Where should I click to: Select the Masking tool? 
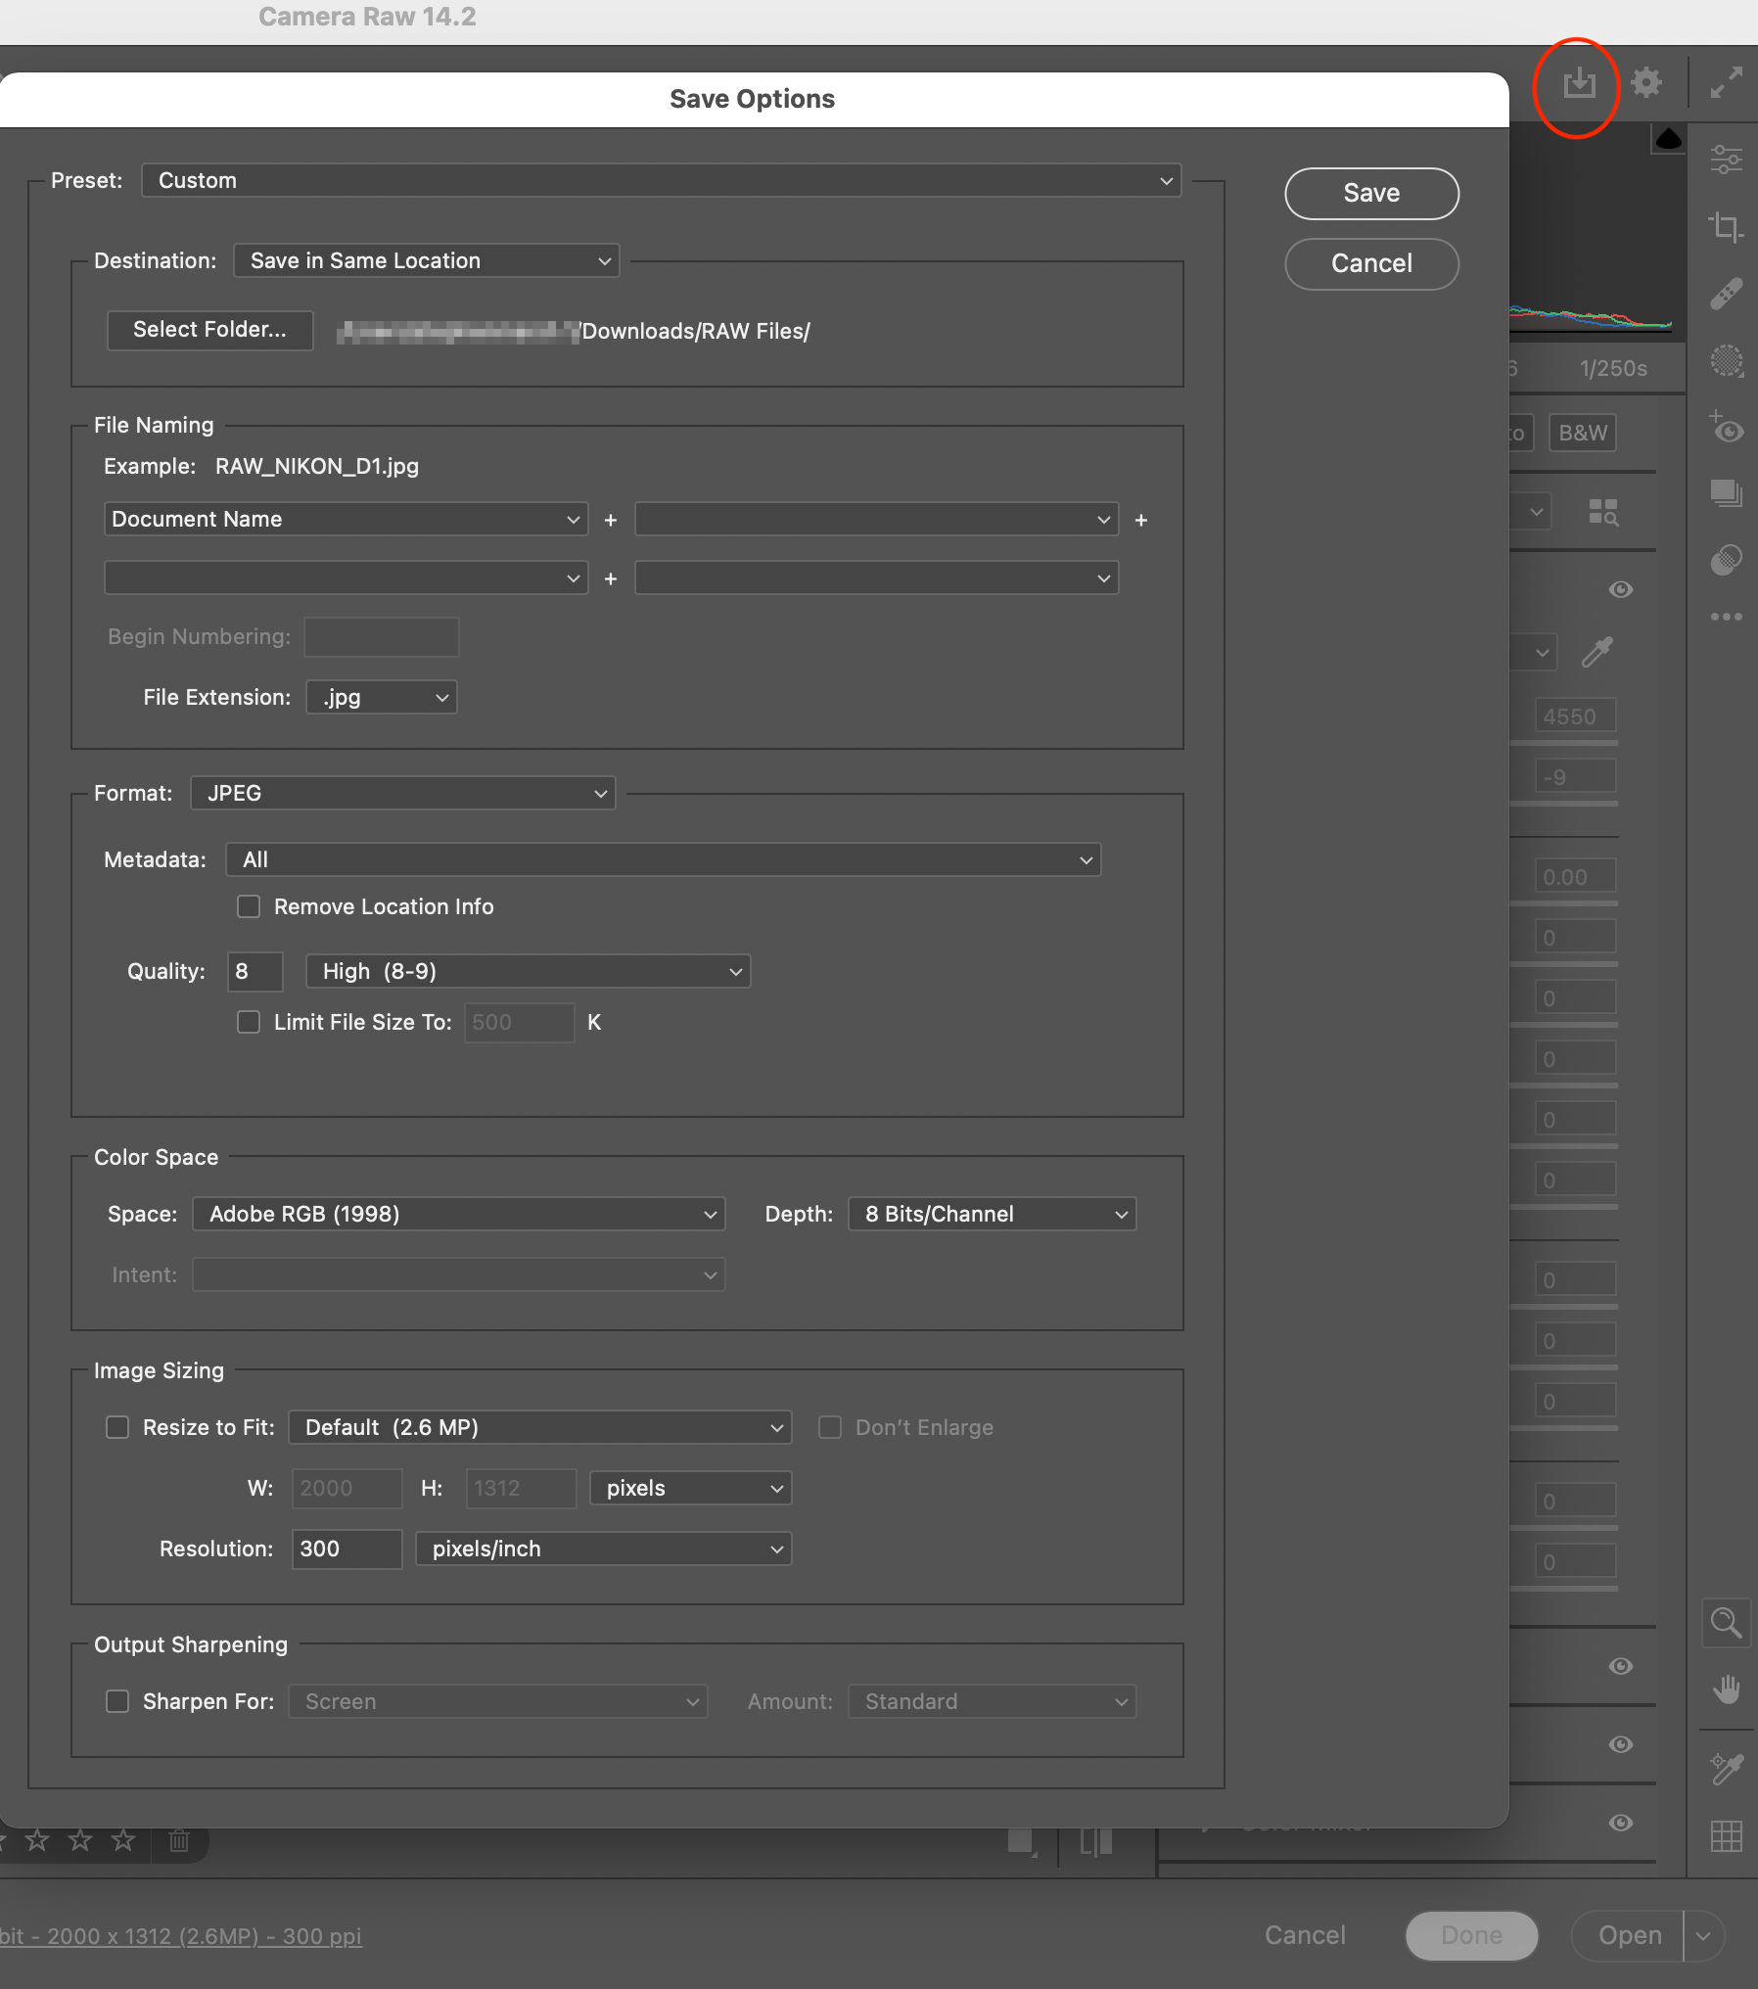point(1727,362)
